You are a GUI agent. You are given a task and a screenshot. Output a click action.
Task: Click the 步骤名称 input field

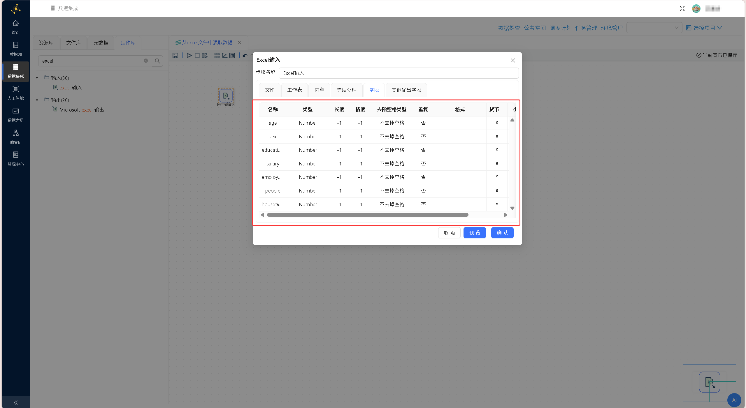coord(399,73)
